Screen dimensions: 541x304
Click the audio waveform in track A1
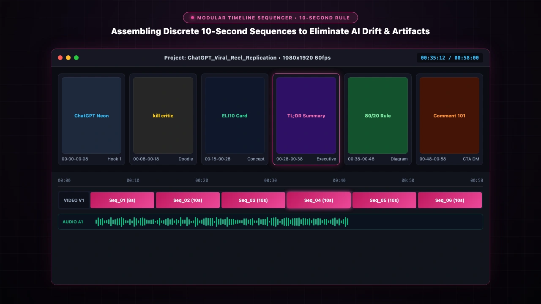[x=222, y=222]
